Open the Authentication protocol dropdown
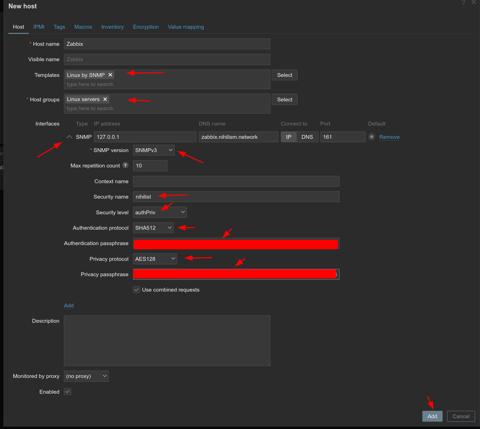The width and height of the screenshot is (480, 429). point(153,228)
